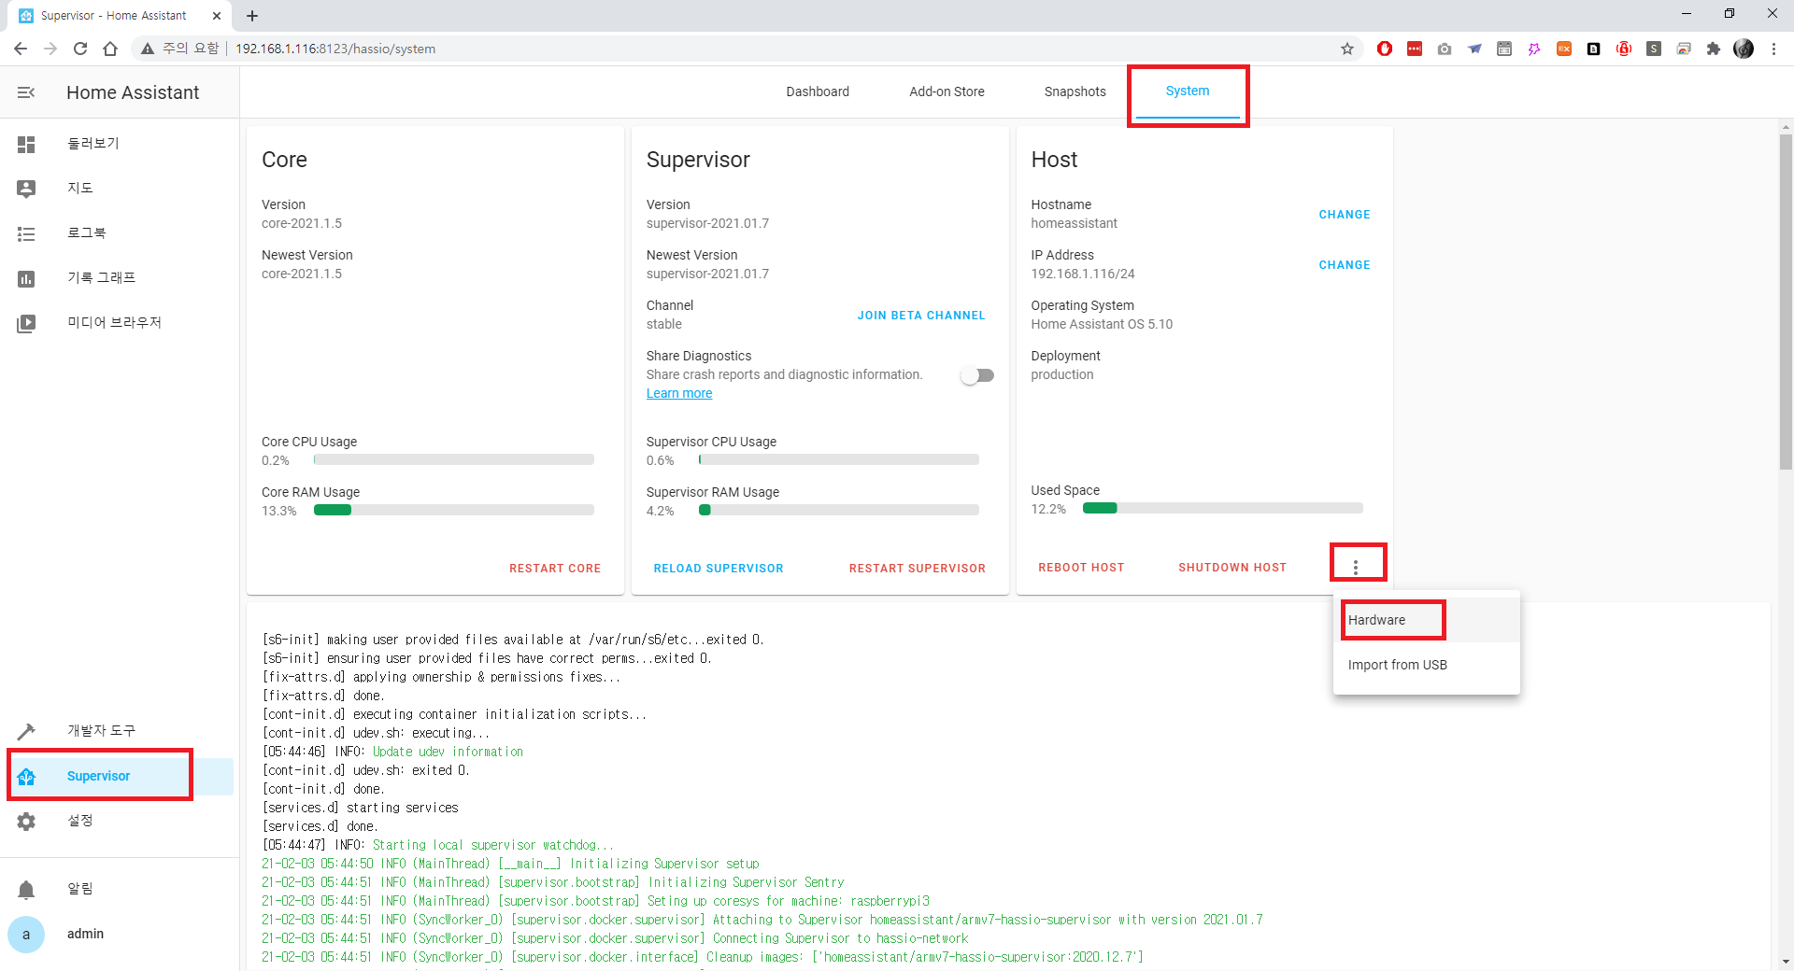This screenshot has height=971, width=1794.
Task: Go forward in browser history
Action: [x=50, y=49]
